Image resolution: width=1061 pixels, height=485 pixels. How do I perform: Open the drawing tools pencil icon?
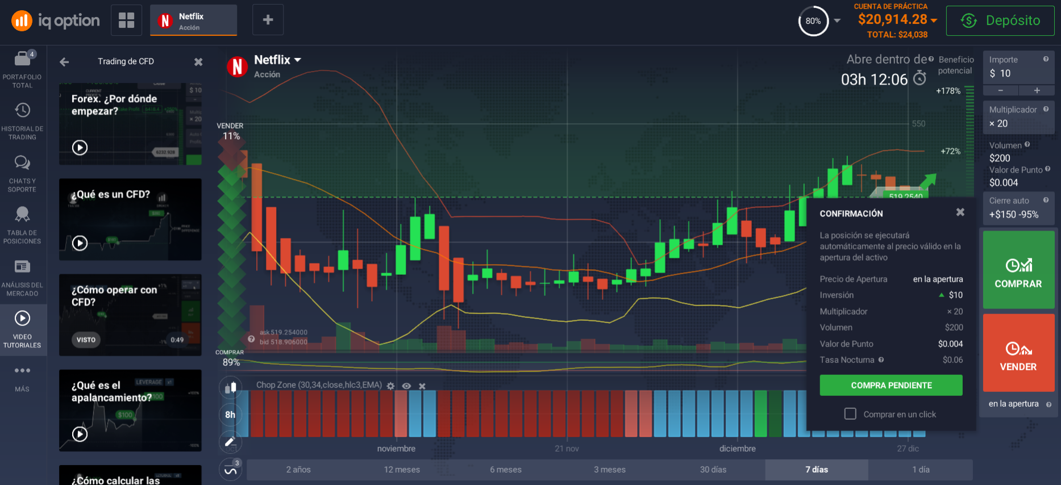click(230, 442)
